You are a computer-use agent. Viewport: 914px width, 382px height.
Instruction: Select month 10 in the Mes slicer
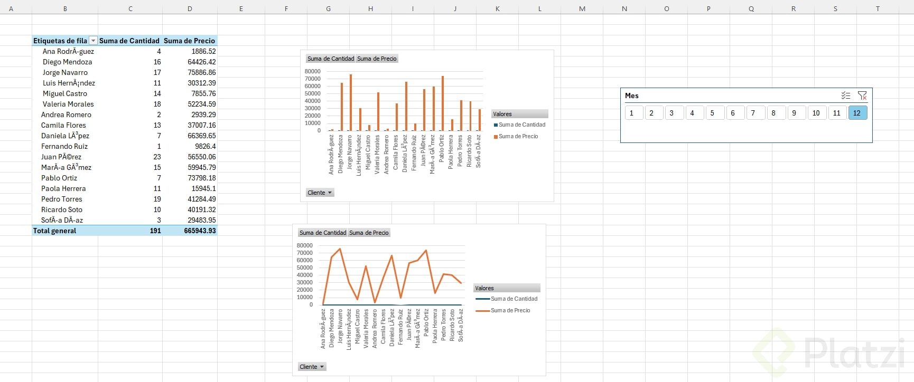[x=817, y=113]
